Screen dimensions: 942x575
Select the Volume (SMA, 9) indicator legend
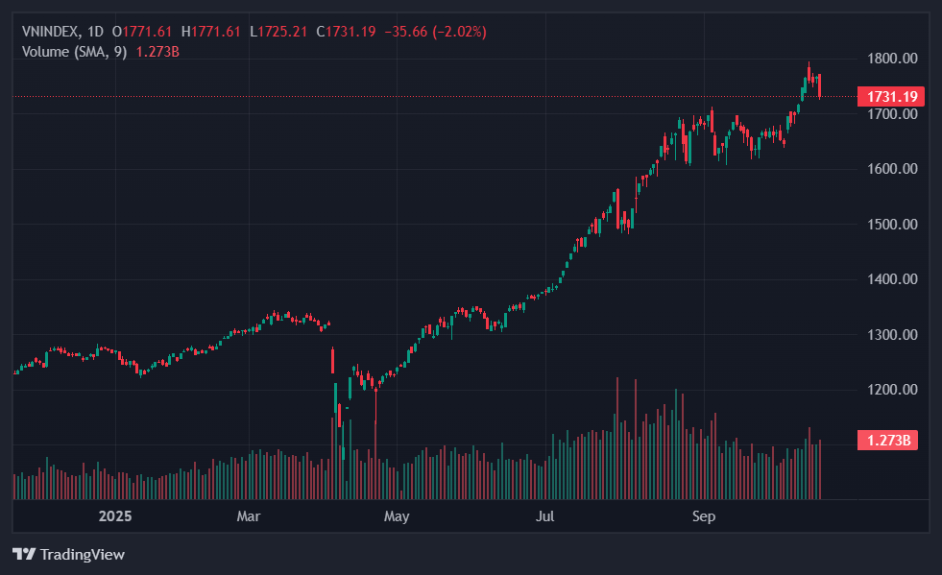click(75, 51)
